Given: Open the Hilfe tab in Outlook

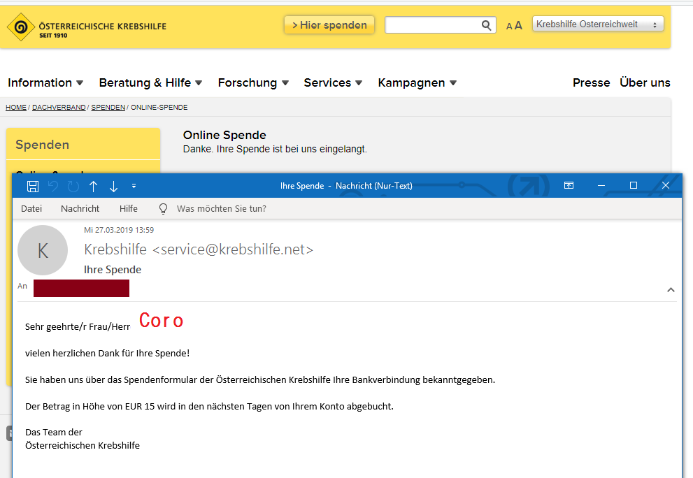Looking at the screenshot, I should click(x=129, y=208).
